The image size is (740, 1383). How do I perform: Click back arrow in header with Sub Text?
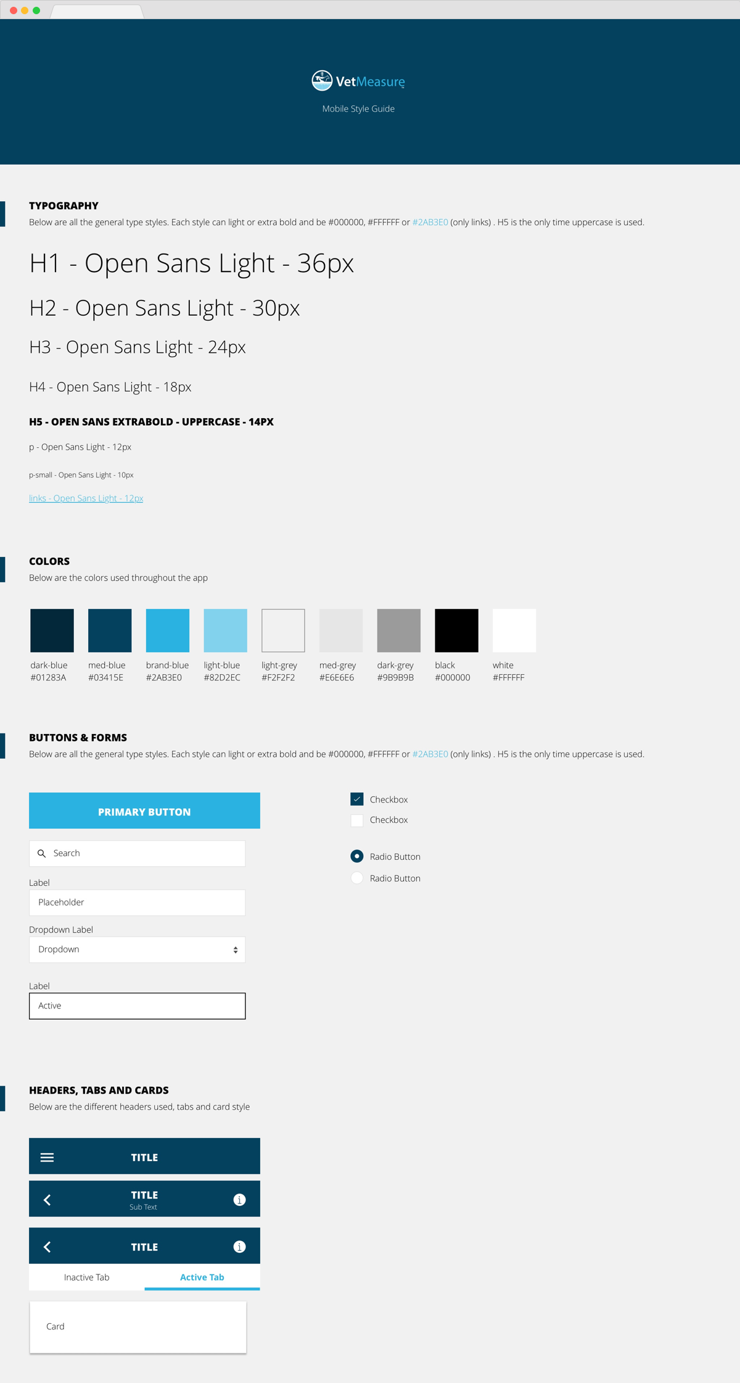point(47,1200)
